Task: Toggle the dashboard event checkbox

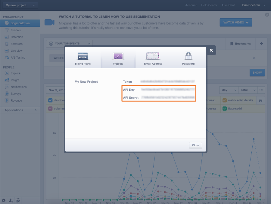Action: tap(50, 100)
